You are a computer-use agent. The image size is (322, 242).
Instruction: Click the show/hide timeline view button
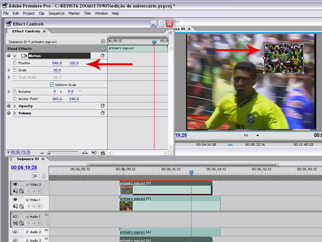coord(103,42)
